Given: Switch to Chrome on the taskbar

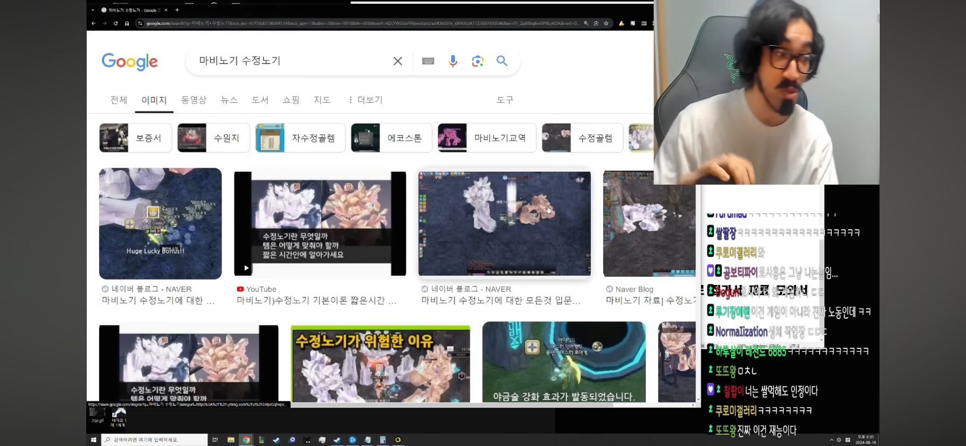Looking at the screenshot, I should click(246, 440).
